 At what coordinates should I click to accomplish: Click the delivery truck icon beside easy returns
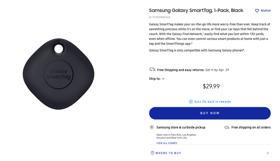pos(152,70)
